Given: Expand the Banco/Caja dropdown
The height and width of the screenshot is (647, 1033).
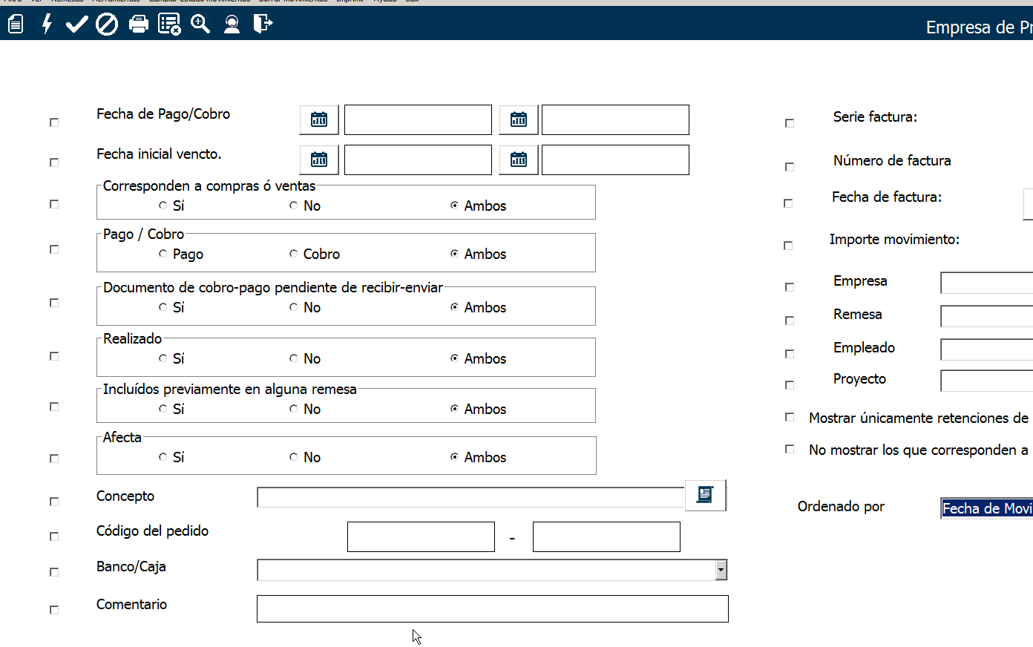Looking at the screenshot, I should pyautogui.click(x=721, y=570).
